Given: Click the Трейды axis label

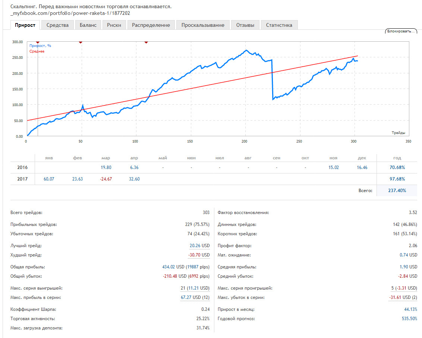Looking at the screenshot, I should tap(398, 133).
